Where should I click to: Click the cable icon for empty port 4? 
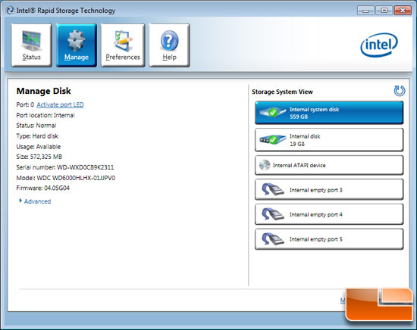(x=273, y=214)
